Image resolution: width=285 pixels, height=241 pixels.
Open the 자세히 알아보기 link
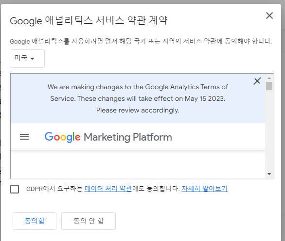click(x=204, y=189)
